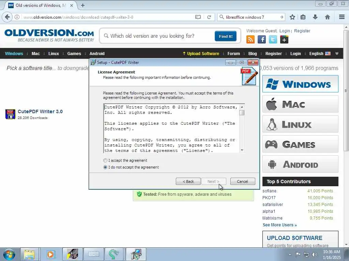
Task: Open Linux nav menu item
Action: tap(54, 53)
